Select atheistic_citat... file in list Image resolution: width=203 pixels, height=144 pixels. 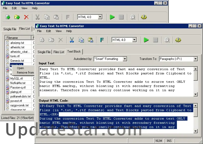pyautogui.click(x=20, y=52)
